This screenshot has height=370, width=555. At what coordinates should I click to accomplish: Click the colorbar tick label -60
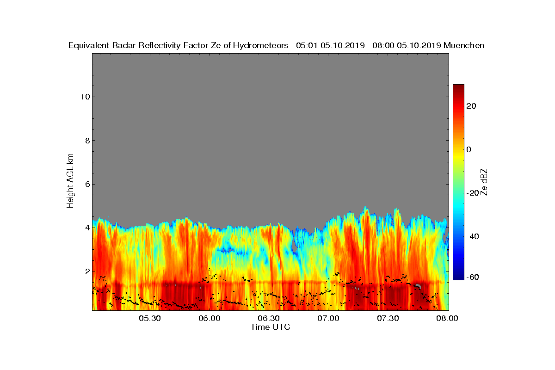pos(472,277)
